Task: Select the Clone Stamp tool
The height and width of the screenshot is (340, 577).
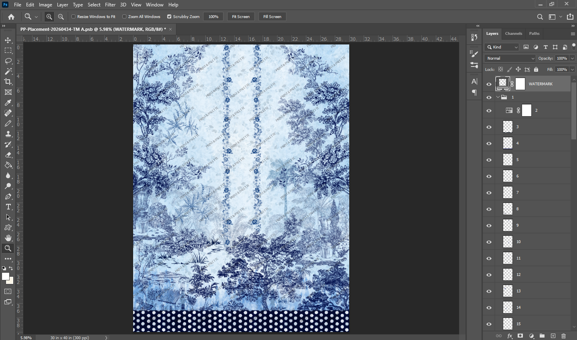Action: pos(8,134)
